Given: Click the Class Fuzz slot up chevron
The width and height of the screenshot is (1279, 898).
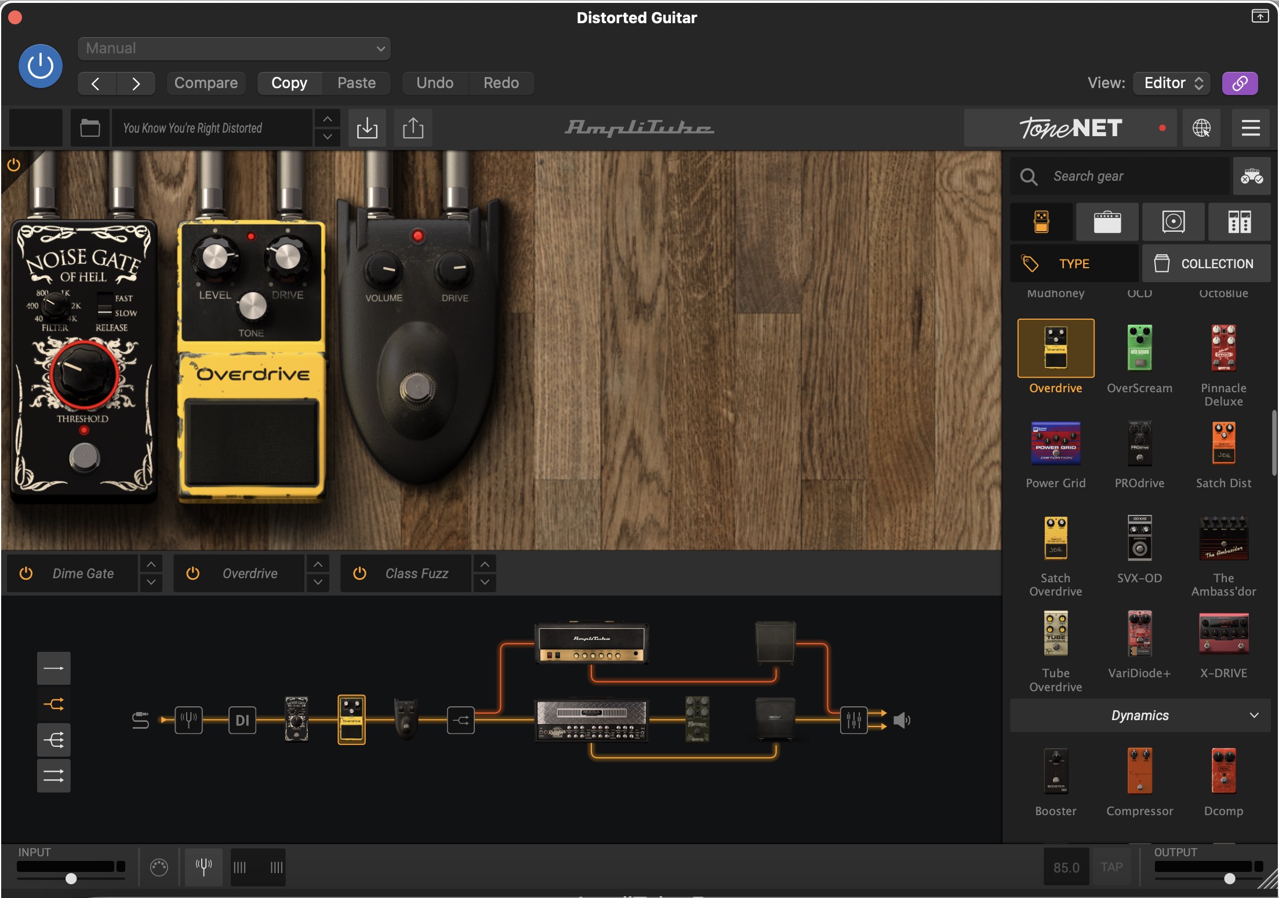Looking at the screenshot, I should pos(485,564).
